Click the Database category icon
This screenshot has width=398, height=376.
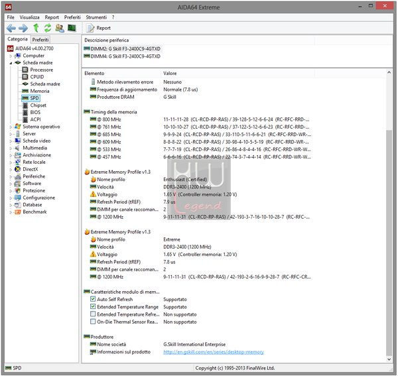click(17, 205)
